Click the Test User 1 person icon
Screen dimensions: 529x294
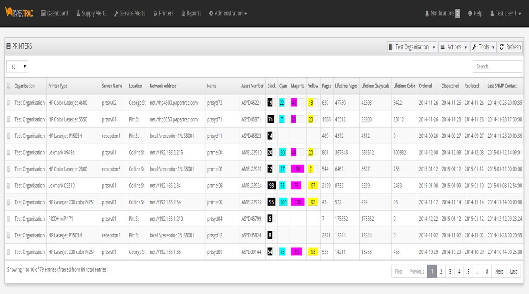pos(492,14)
